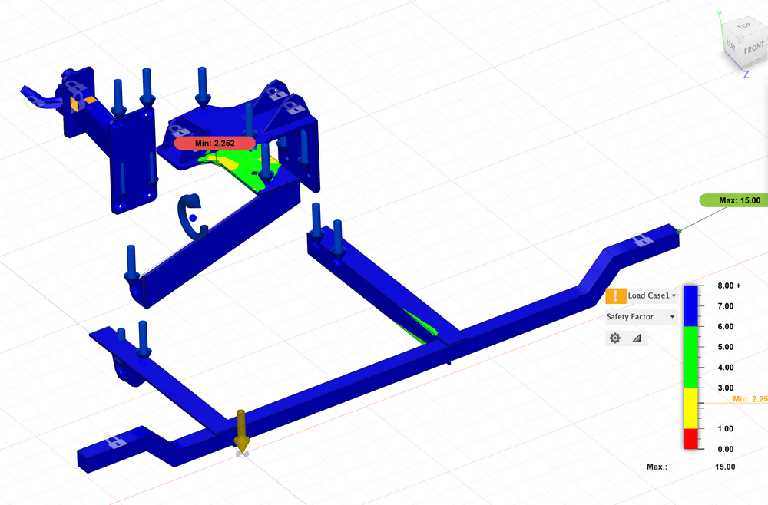
Task: Click the 8.00 + legend value
Action: [729, 286]
